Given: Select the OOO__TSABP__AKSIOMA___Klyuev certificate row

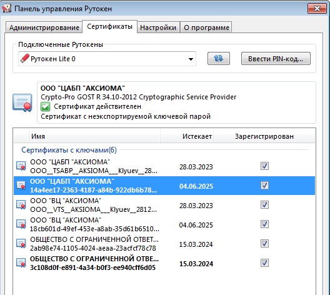Looking at the screenshot, I should (x=164, y=166).
